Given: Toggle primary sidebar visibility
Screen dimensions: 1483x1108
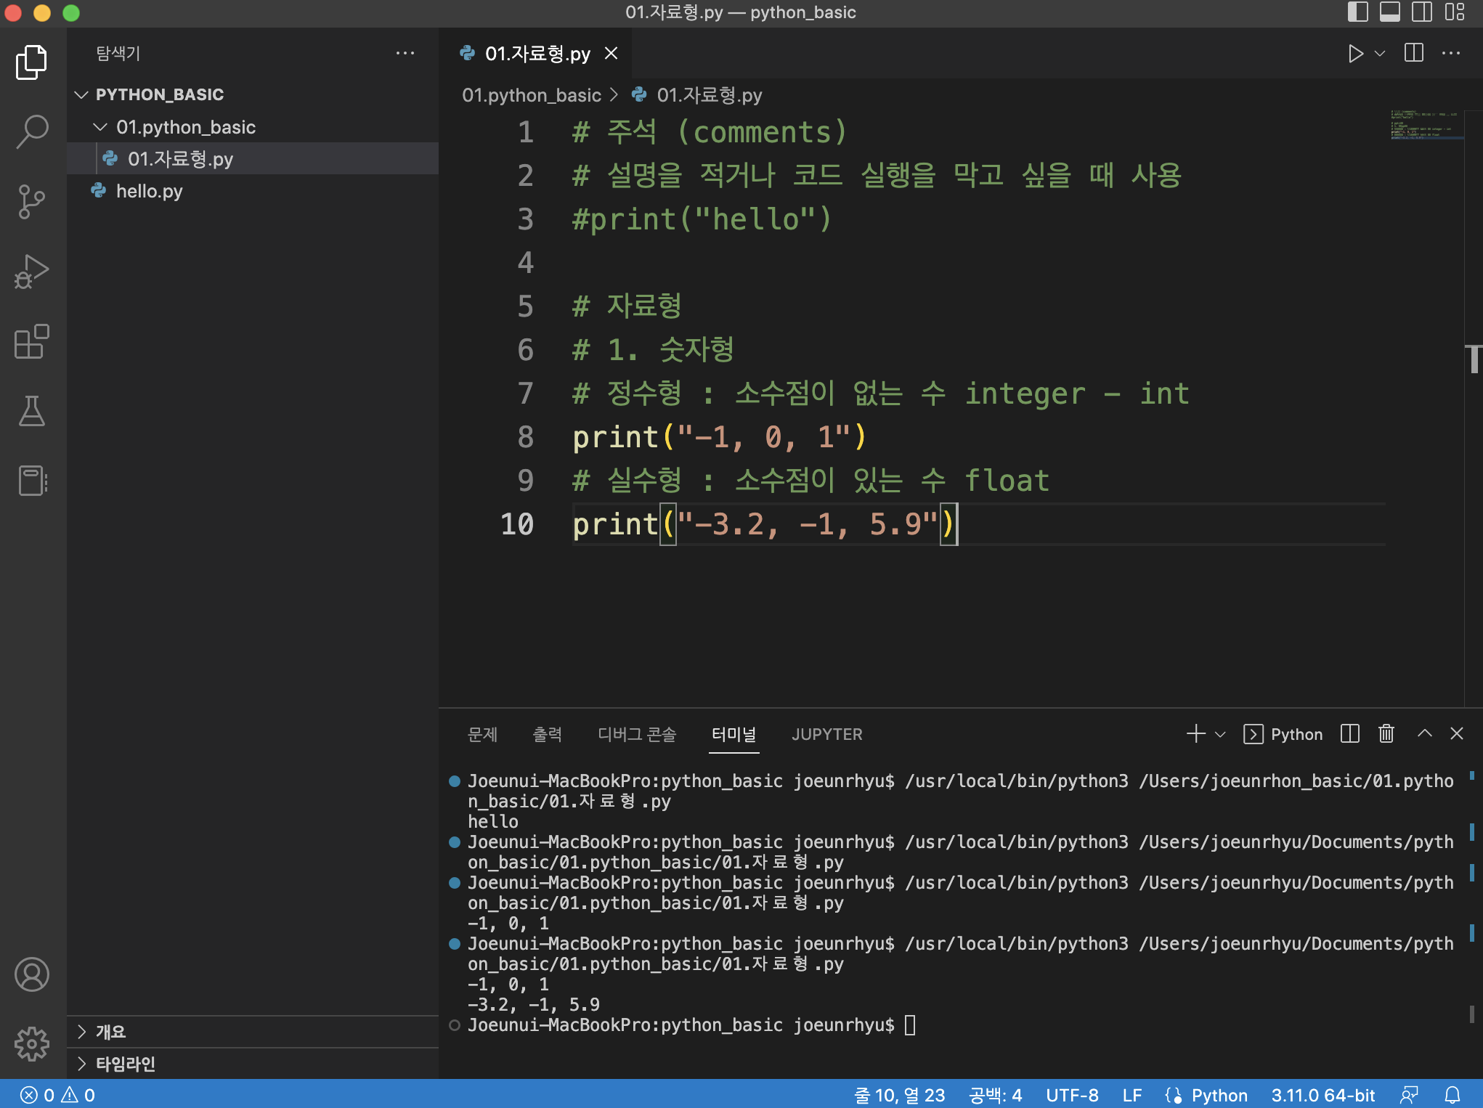Looking at the screenshot, I should pos(1357,12).
